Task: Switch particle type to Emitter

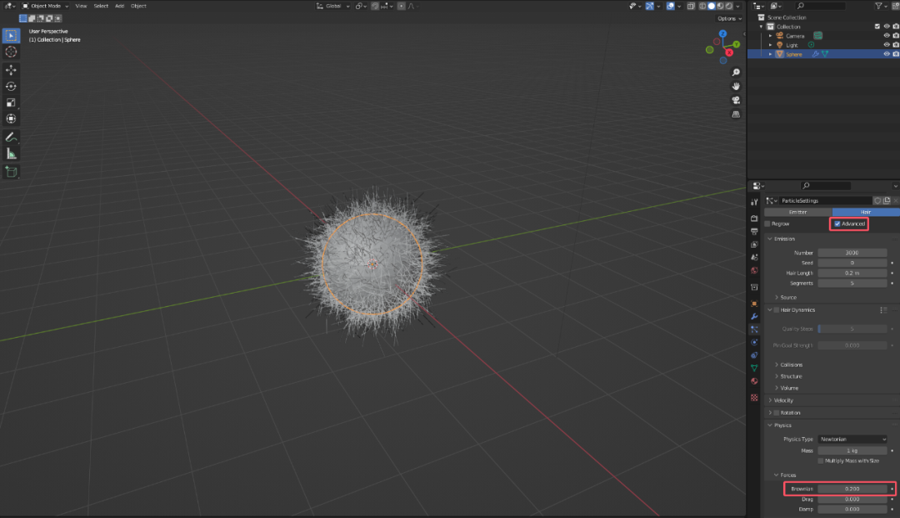Action: pos(797,212)
